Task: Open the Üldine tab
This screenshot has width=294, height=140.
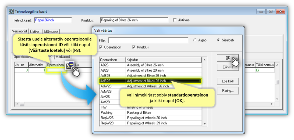Action: [x=34, y=32]
